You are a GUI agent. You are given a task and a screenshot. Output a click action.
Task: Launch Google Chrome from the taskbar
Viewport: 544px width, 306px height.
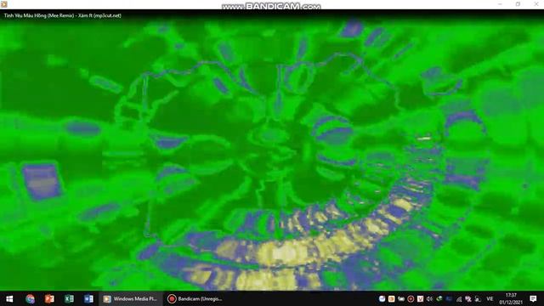pyautogui.click(x=31, y=298)
